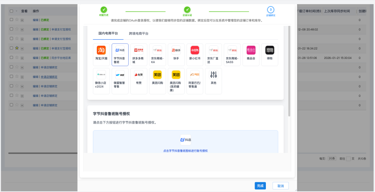This screenshot has width=375, height=192.
Task: Go to the 企业认证 step circle
Action: (187, 10)
